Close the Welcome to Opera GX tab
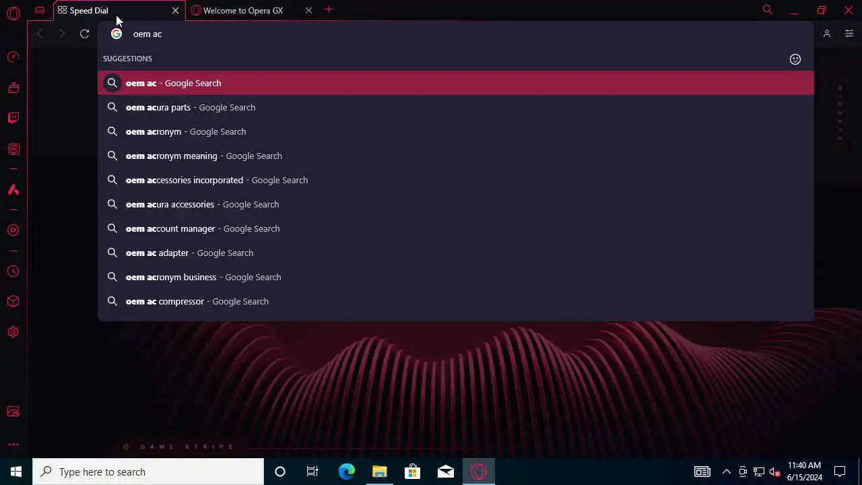The width and height of the screenshot is (862, 485). click(308, 11)
